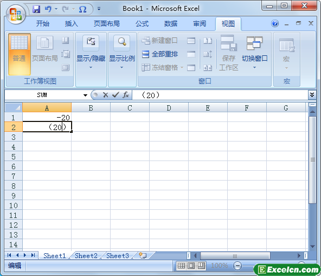
Task: Add a new worksheet using the insert sheet tab
Action: point(143,255)
